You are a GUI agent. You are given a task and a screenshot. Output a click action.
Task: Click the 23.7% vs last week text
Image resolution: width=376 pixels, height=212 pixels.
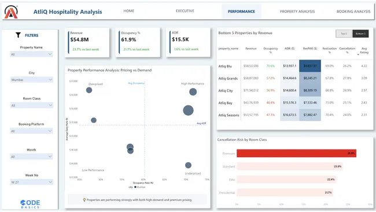pos(86,49)
